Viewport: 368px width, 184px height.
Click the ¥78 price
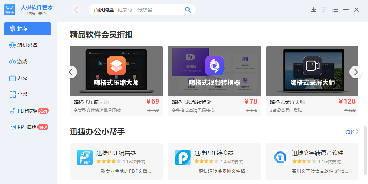(x=251, y=101)
